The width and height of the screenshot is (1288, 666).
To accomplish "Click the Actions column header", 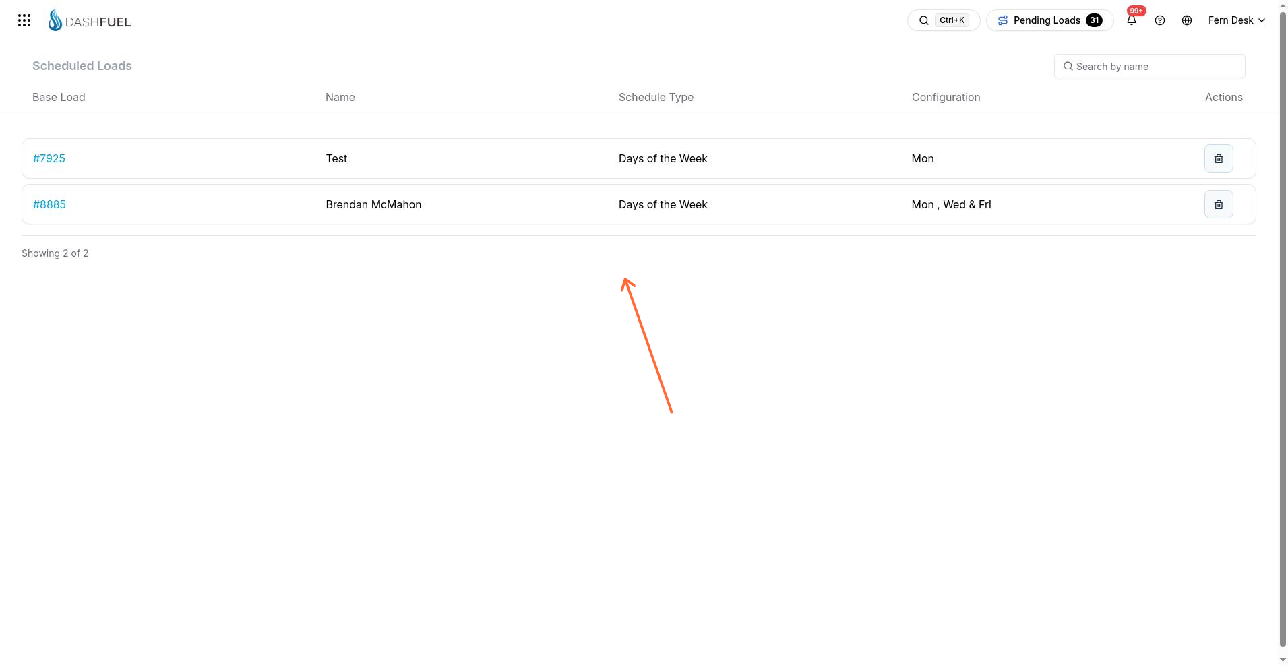I will (x=1223, y=97).
